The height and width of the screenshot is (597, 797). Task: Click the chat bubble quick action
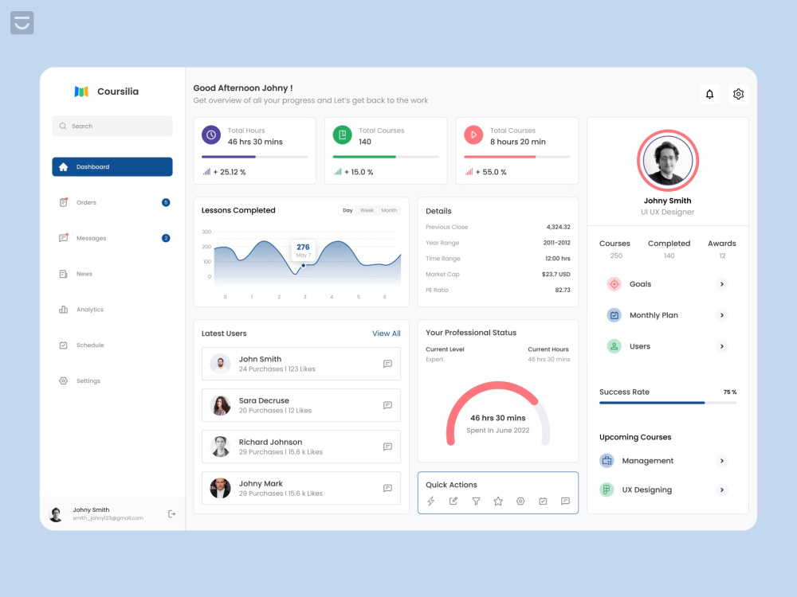565,501
